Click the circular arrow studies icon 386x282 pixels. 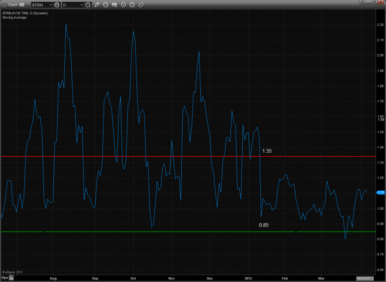point(106,5)
